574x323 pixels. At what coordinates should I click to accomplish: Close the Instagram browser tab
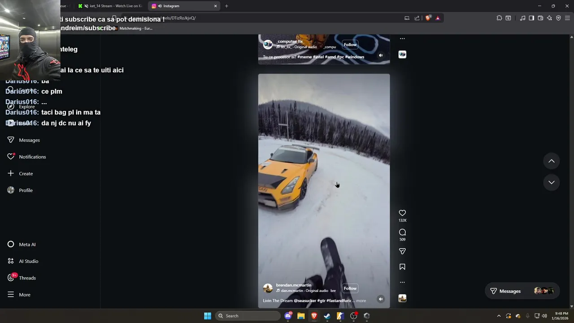pos(215,6)
